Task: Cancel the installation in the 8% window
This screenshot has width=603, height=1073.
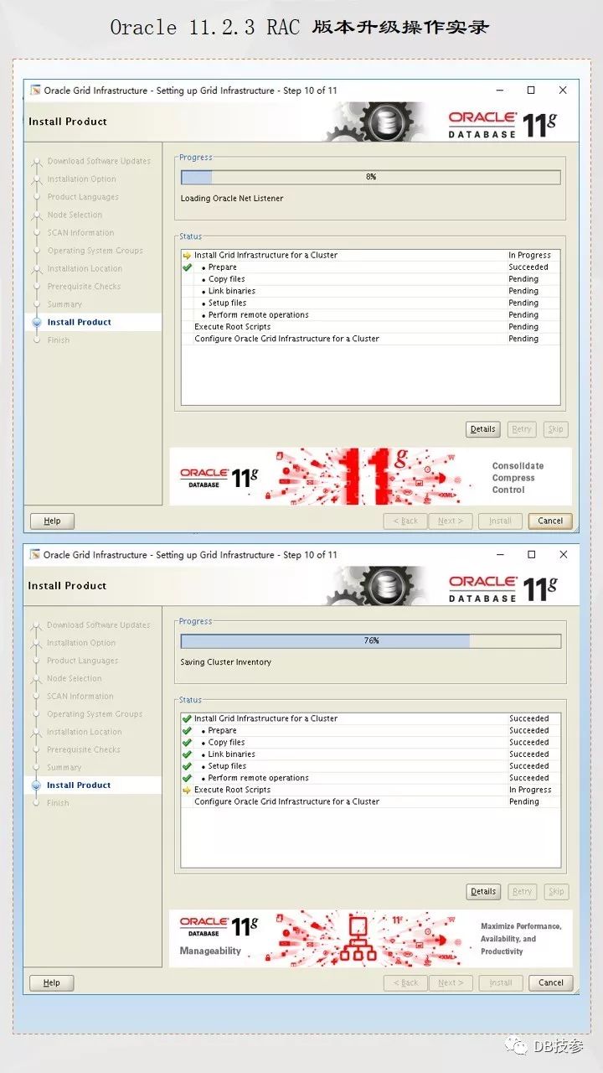Action: point(550,521)
